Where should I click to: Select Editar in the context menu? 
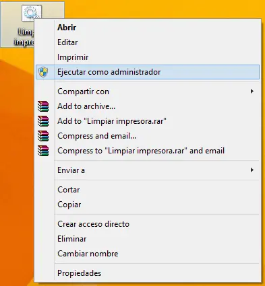(148, 42)
